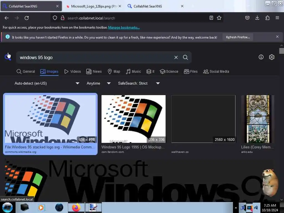Click the Windows 95 Logo 1995 result title
Image resolution: width=284 pixels, height=213 pixels.
click(133, 147)
